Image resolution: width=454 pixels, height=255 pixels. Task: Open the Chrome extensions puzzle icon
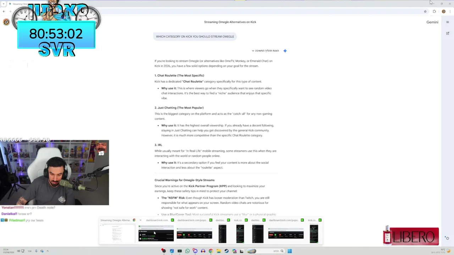pyautogui.click(x=434, y=11)
